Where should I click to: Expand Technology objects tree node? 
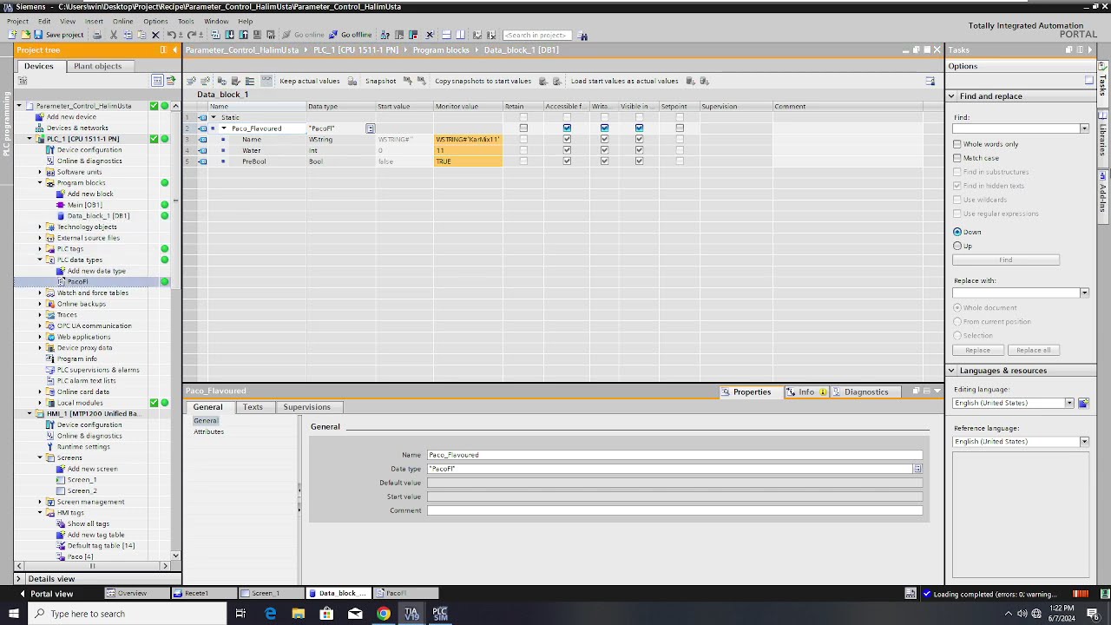tap(40, 227)
